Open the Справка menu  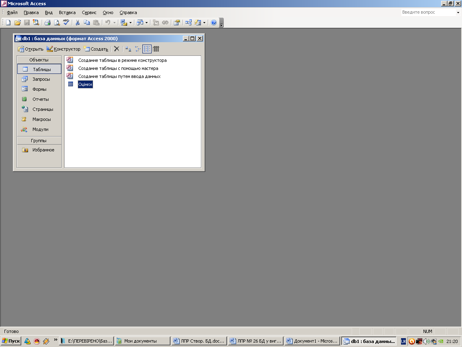pyautogui.click(x=128, y=12)
